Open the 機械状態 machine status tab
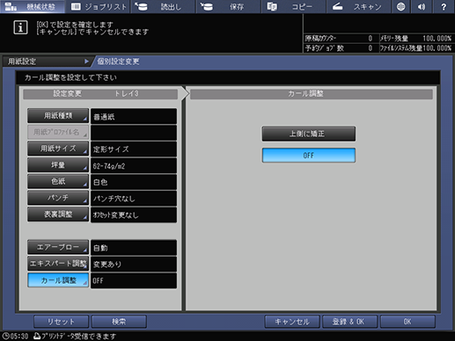455x341 pixels. tap(33, 6)
